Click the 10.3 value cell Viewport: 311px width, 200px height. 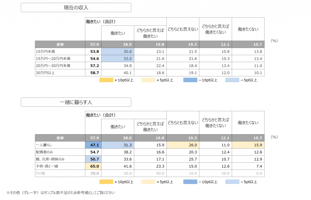point(216,58)
